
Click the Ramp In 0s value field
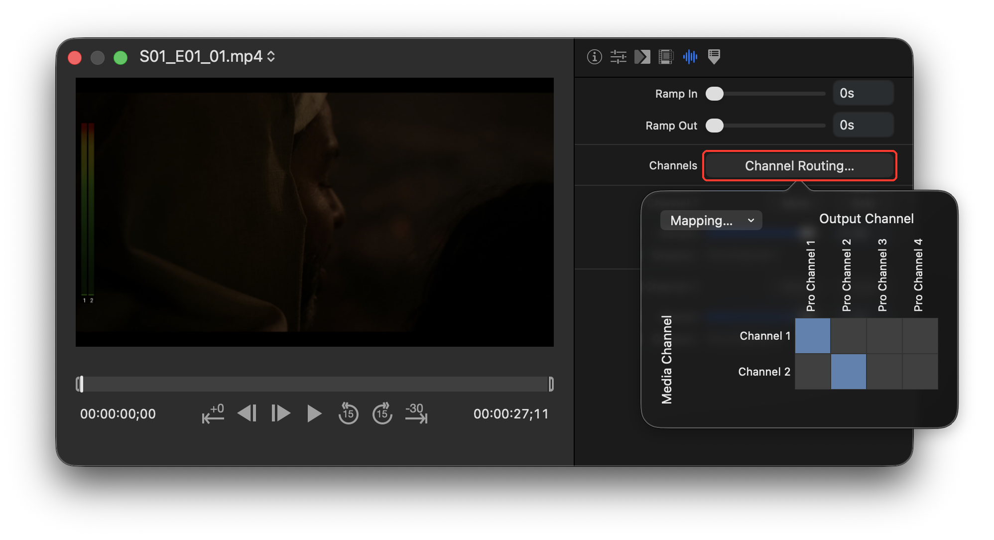tap(863, 93)
